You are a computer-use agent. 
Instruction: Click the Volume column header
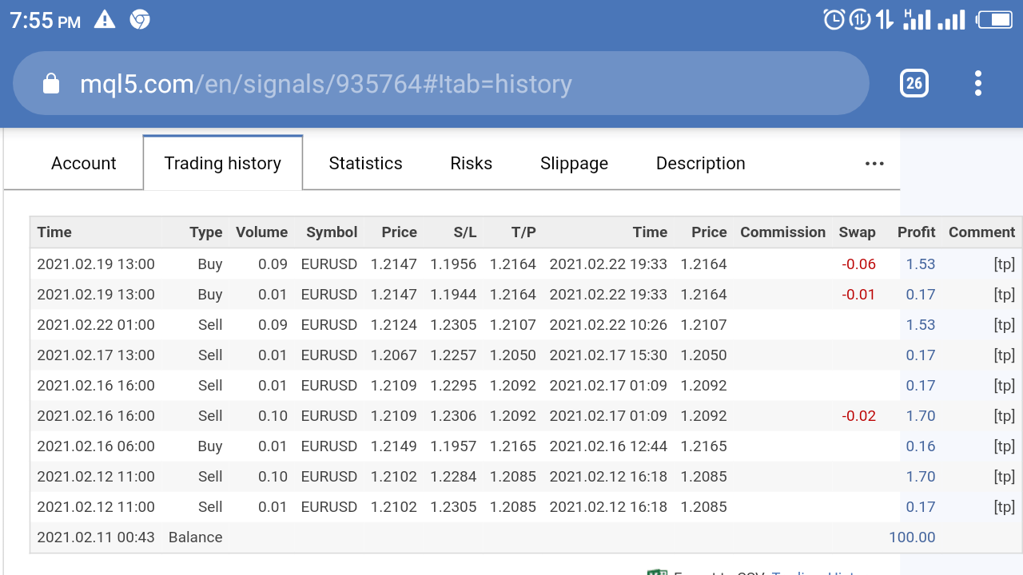pyautogui.click(x=261, y=232)
